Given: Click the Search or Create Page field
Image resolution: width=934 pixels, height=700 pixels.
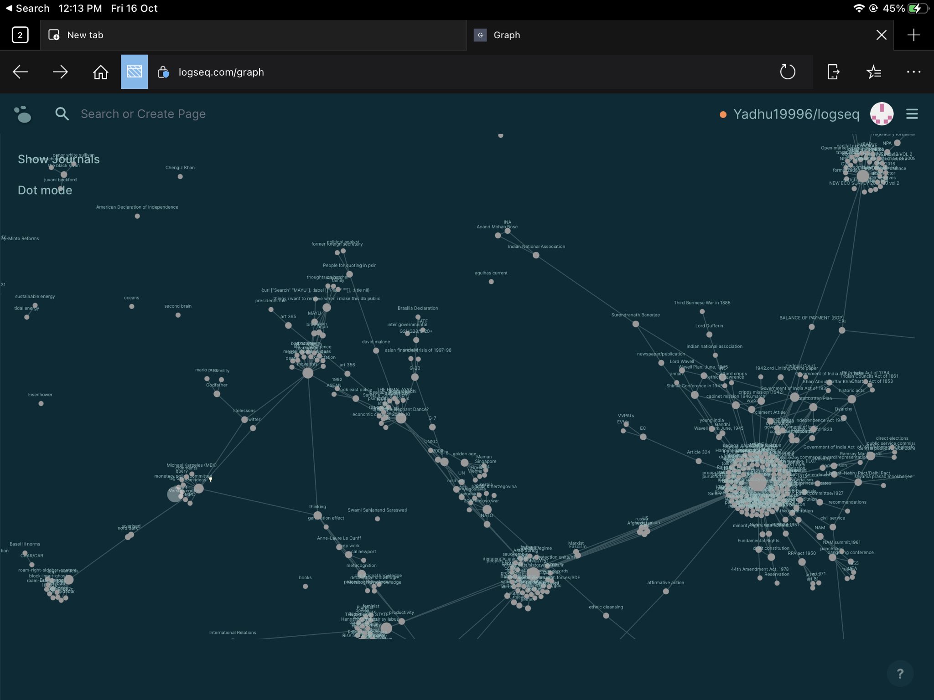Looking at the screenshot, I should point(143,114).
